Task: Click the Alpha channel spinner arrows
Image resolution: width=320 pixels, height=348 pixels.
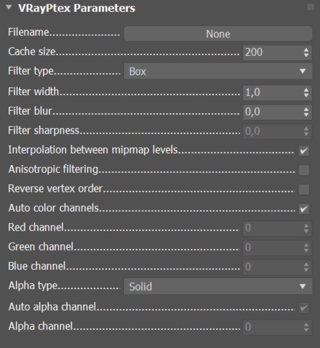Action: click(305, 327)
